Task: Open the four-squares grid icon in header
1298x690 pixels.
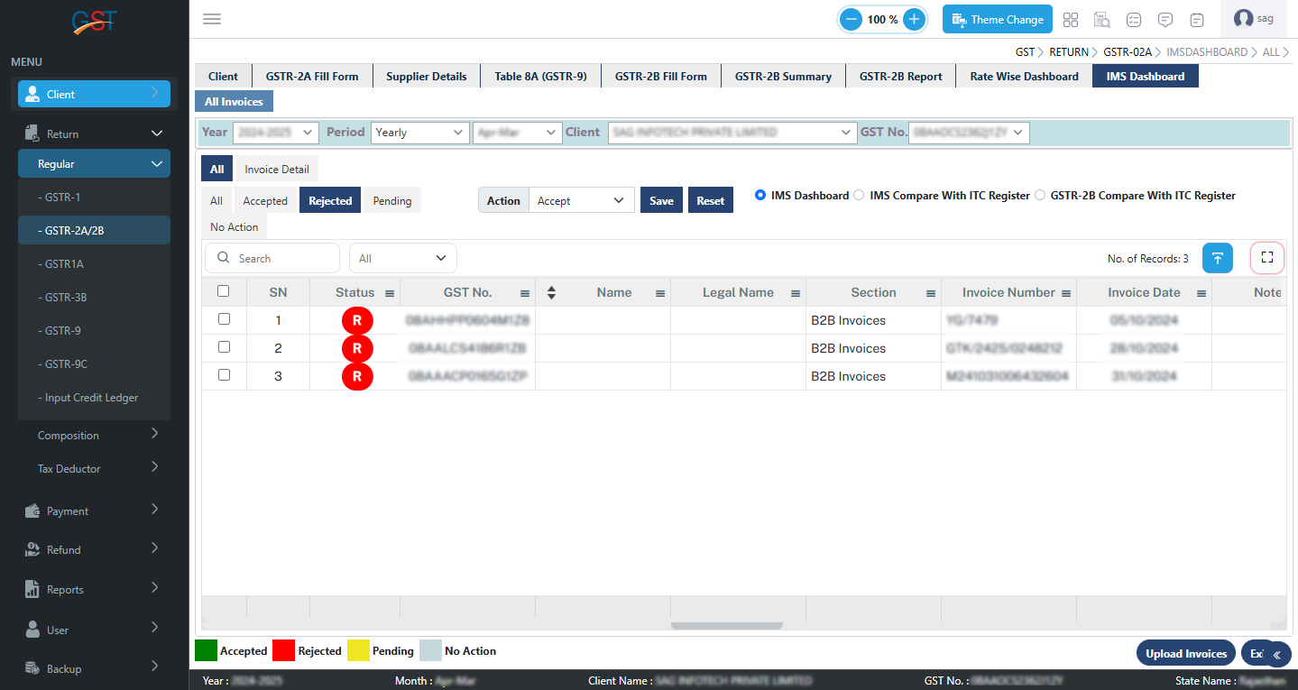Action: (1071, 20)
